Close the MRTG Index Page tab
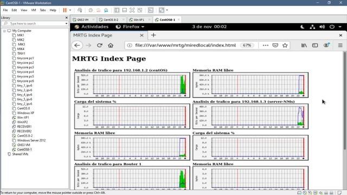 [x=142, y=35]
